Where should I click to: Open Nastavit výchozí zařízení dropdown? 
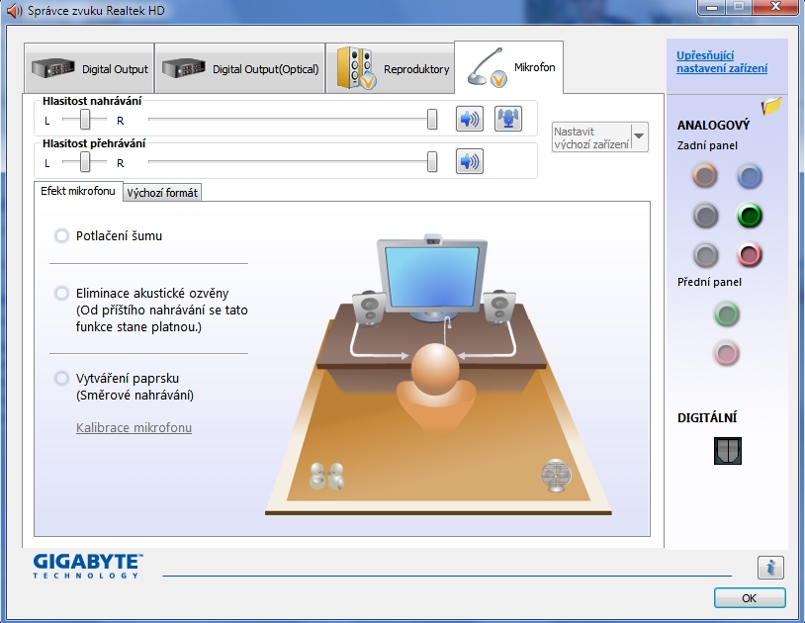(x=599, y=137)
